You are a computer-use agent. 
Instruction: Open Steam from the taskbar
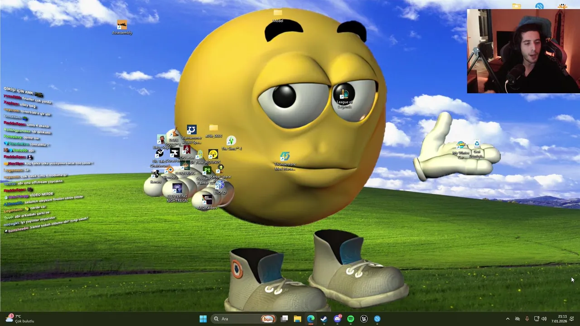324,319
